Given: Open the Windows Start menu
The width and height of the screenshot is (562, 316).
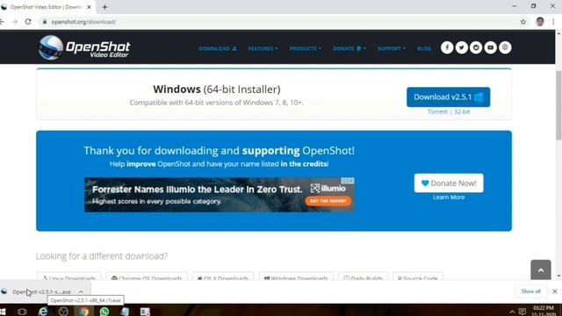Looking at the screenshot, I should (3, 312).
